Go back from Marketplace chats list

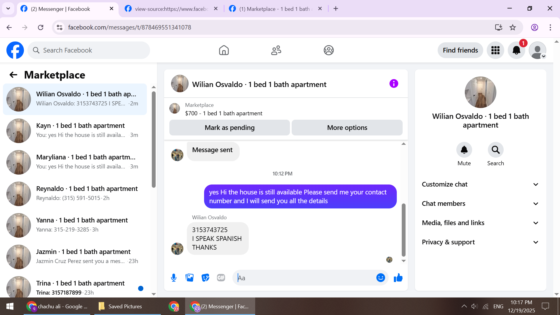pyautogui.click(x=13, y=75)
